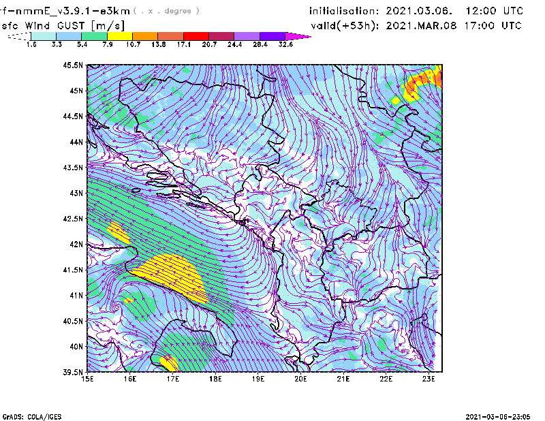Viewport: 545px width, 421px height.
Task: Click the dashed white arrow at colorbar start
Action: pyautogui.click(x=19, y=36)
